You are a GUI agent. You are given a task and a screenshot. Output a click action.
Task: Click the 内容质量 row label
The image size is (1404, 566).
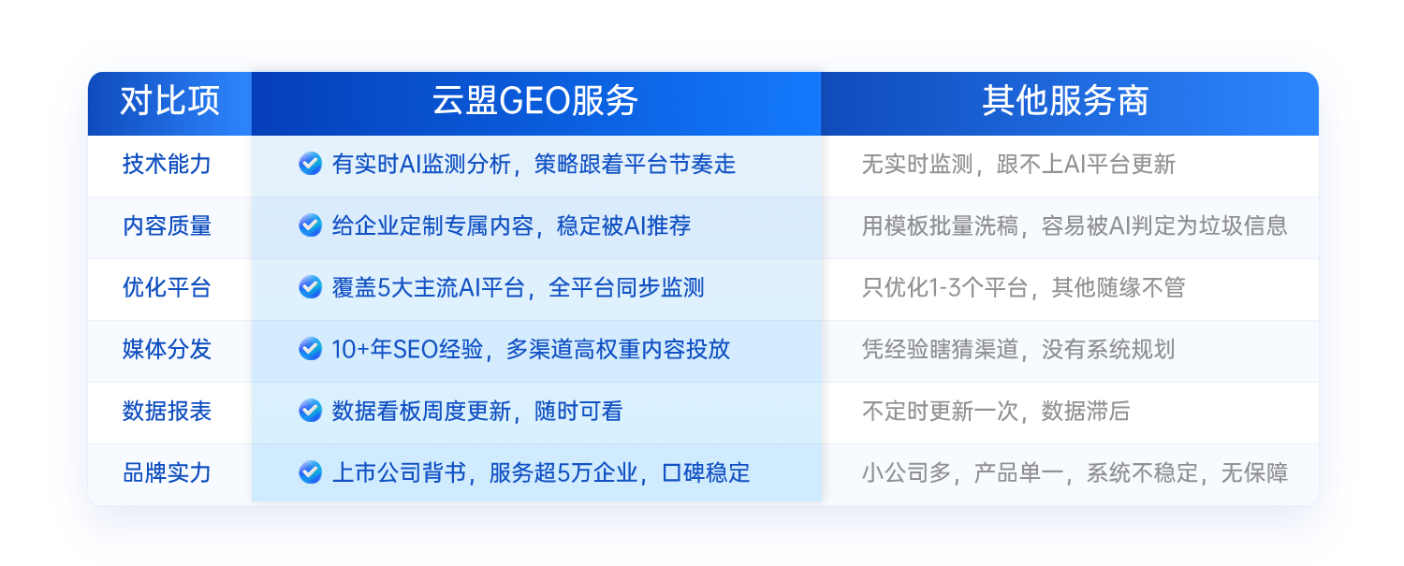point(167,225)
